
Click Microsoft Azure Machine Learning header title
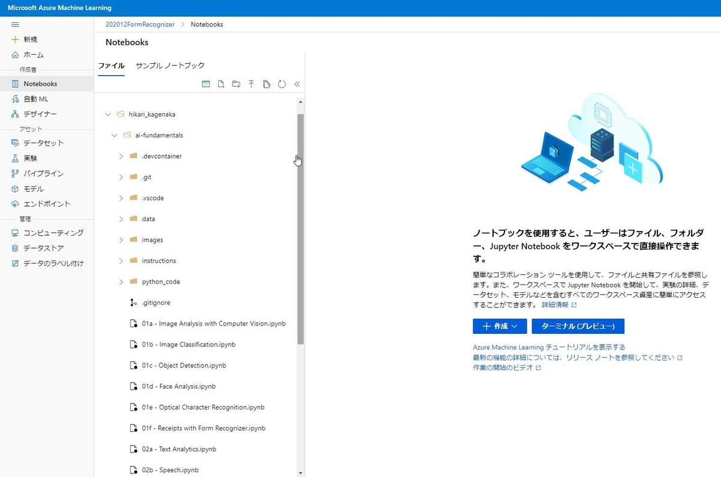[x=59, y=8]
